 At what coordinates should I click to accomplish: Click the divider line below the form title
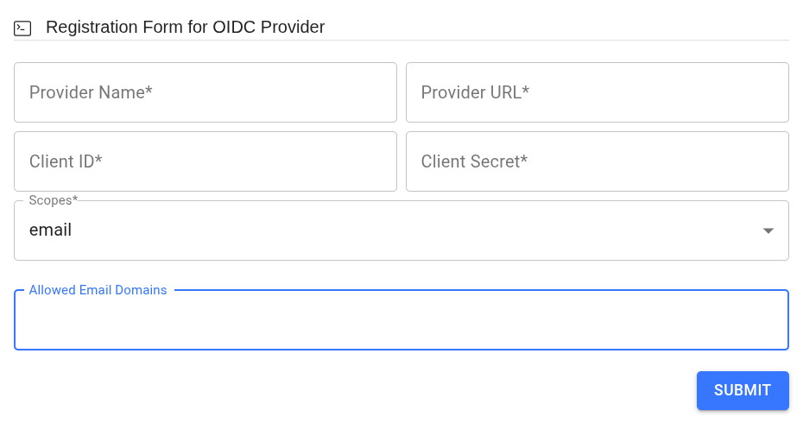click(401, 41)
